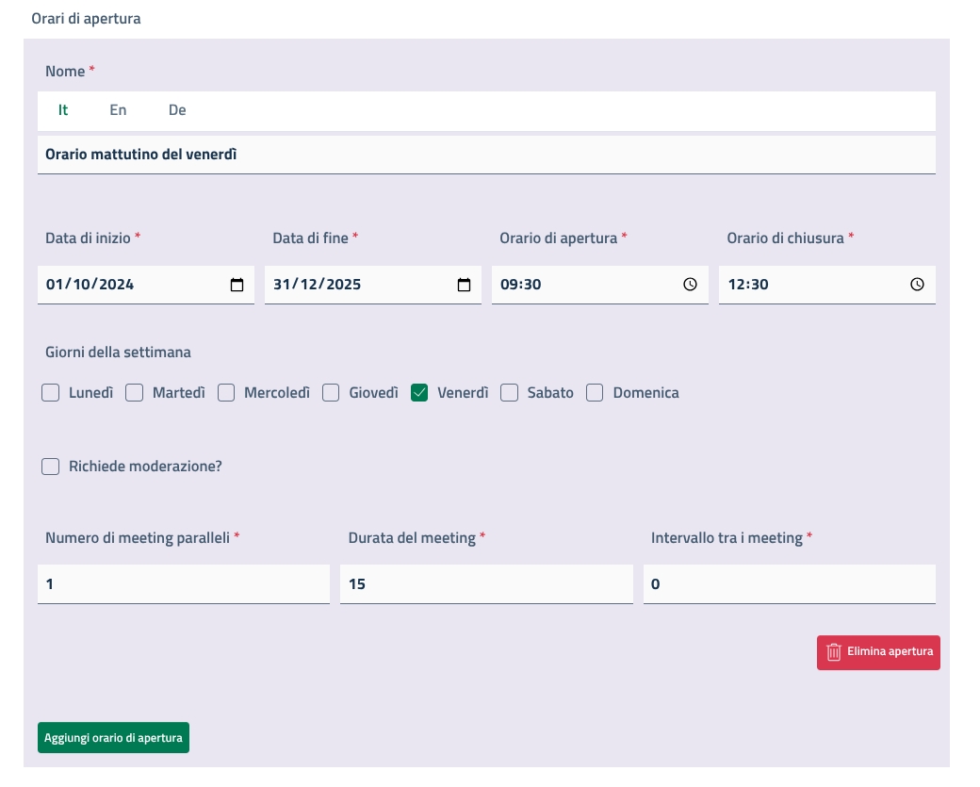Uncheck the Venerdì checkbox
The width and height of the screenshot is (980, 787).
(420, 393)
